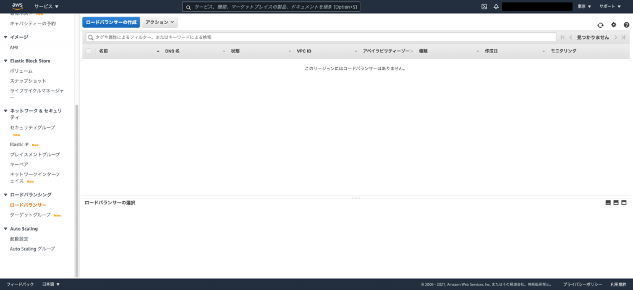The height and width of the screenshot is (290, 633).
Task: Open the 状態 column menu
Action: pyautogui.click(x=290, y=52)
